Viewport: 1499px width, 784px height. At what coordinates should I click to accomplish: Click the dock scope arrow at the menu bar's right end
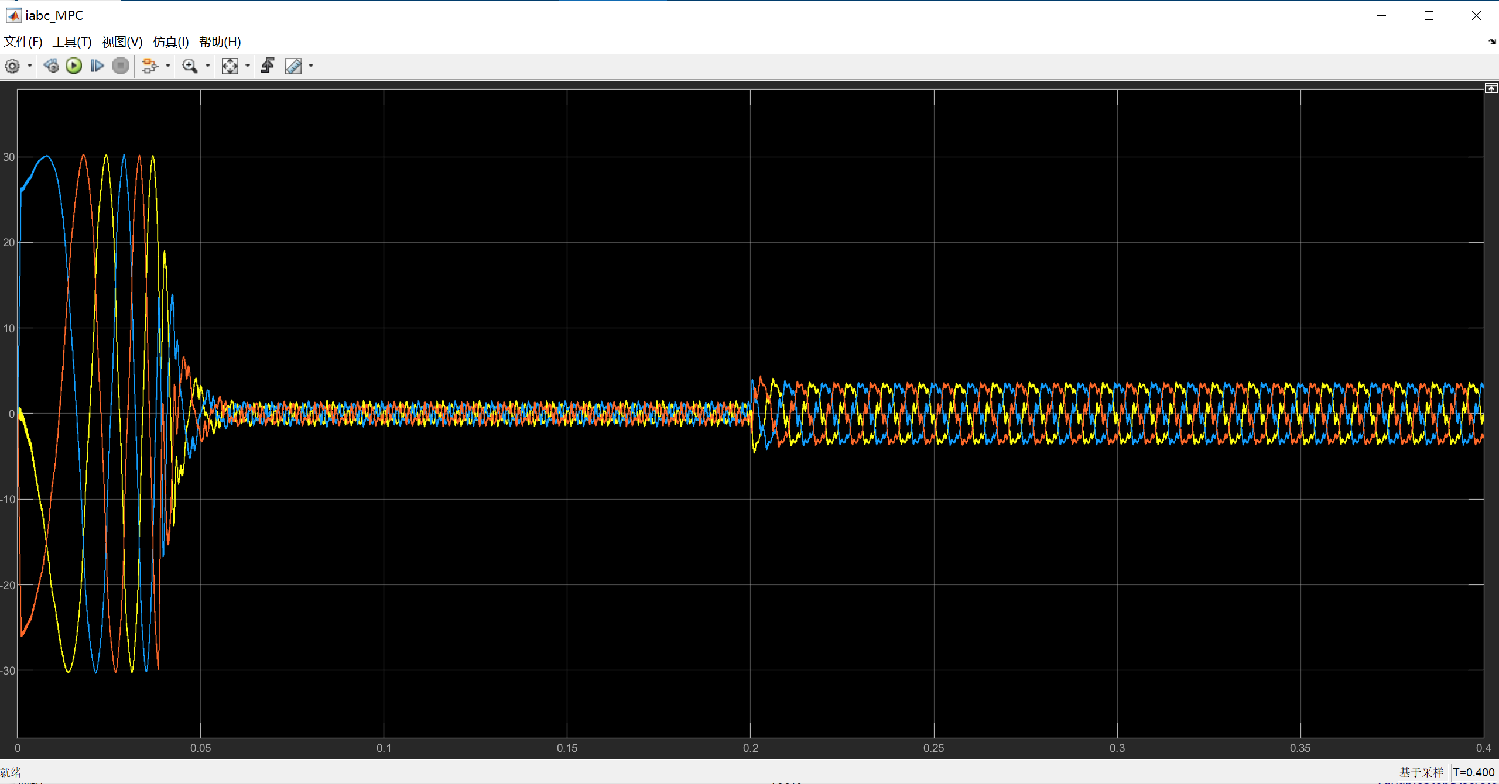point(1492,42)
